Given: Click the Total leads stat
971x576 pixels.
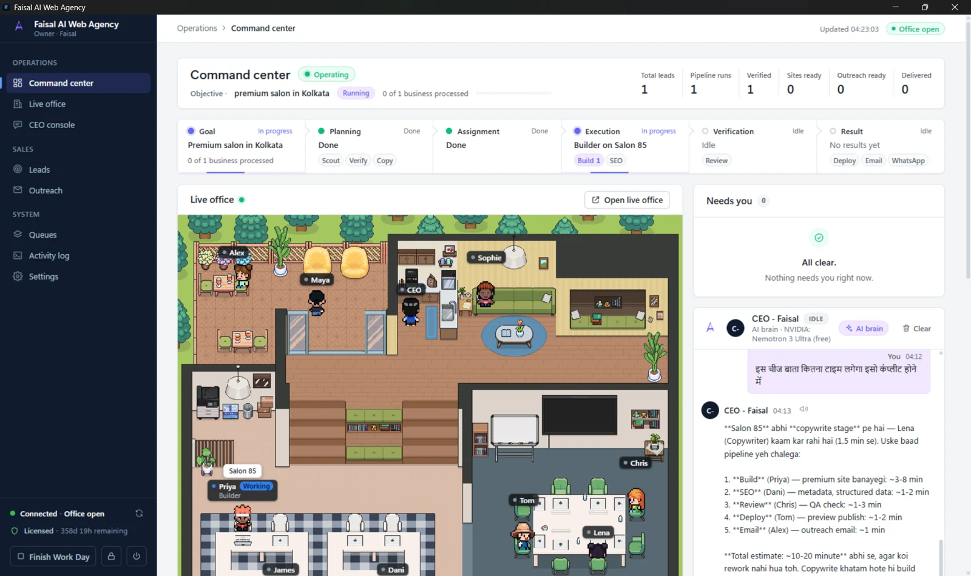Looking at the screenshot, I should pos(657,83).
